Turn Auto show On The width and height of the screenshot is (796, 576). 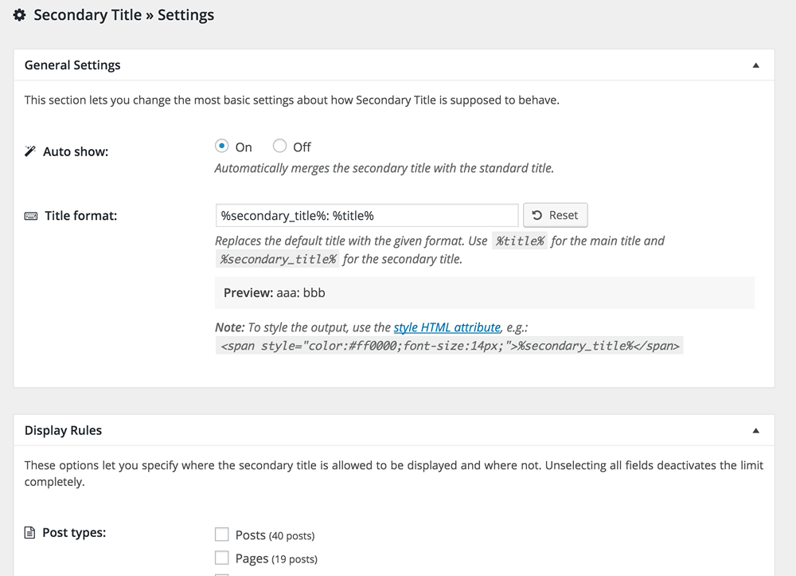tap(222, 146)
